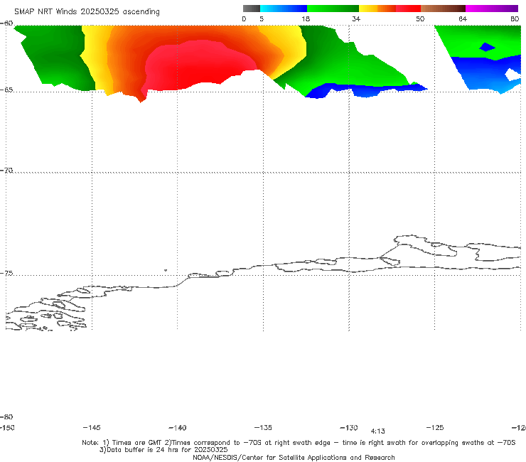Click the latitude label -80

(x=6, y=417)
